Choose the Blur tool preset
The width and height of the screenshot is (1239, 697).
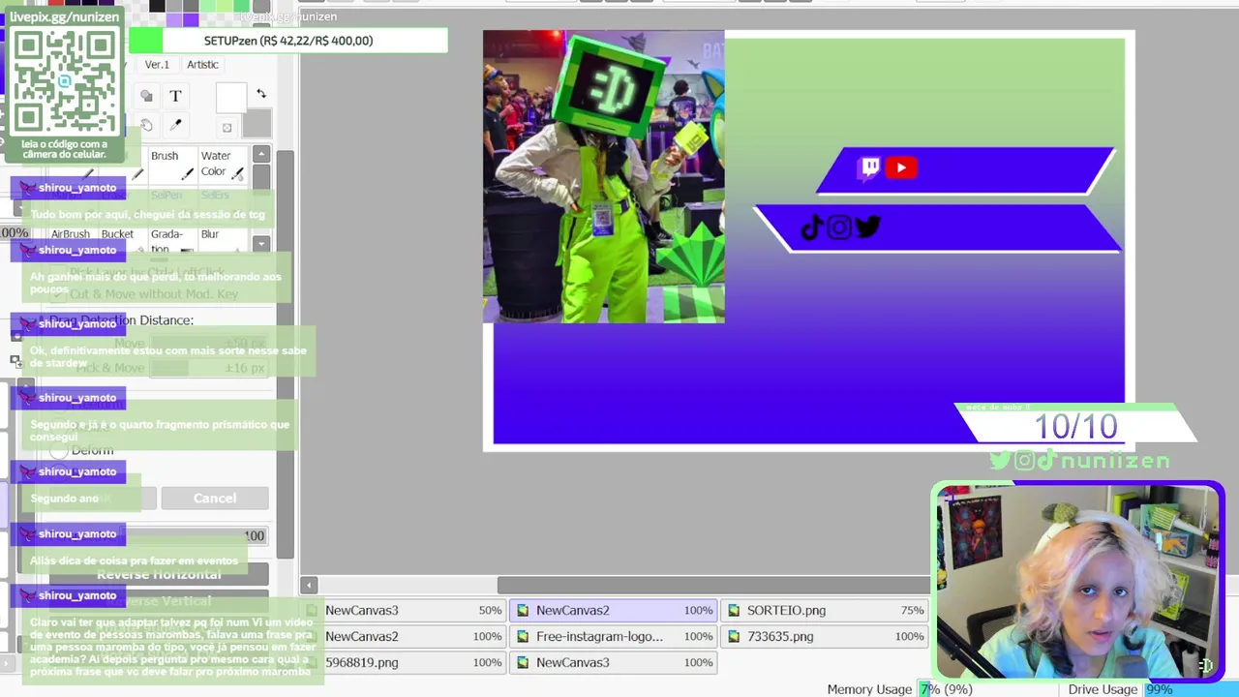[223, 239]
